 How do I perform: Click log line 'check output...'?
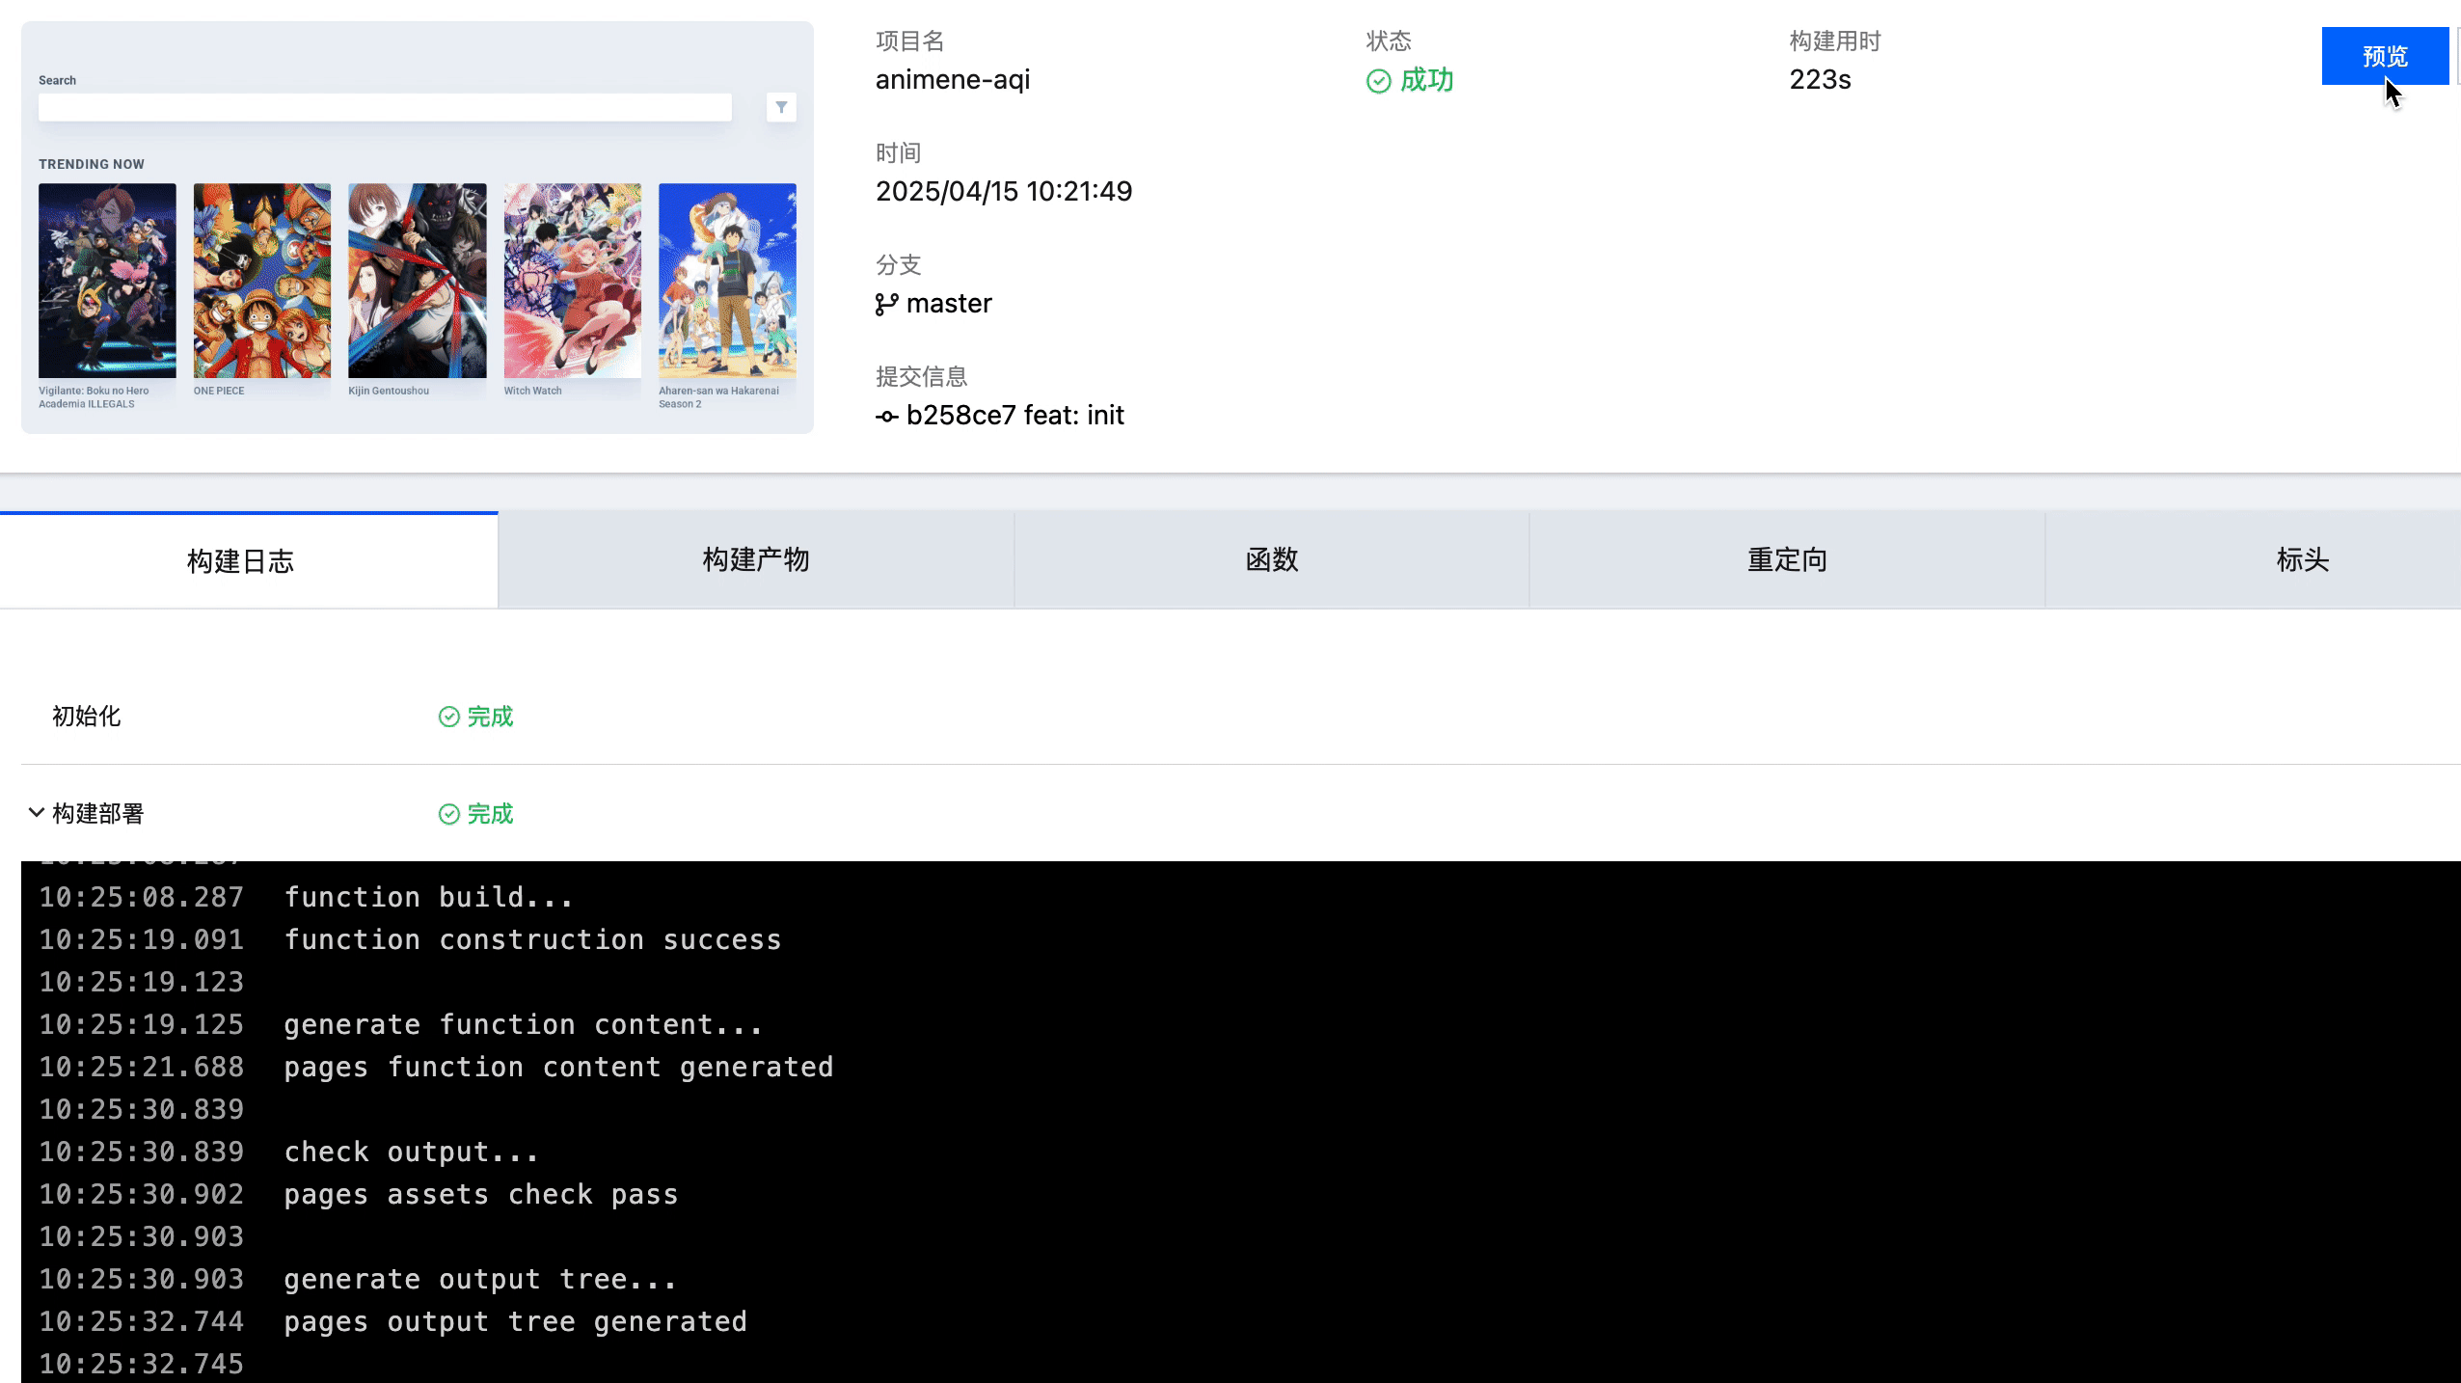click(x=412, y=1152)
